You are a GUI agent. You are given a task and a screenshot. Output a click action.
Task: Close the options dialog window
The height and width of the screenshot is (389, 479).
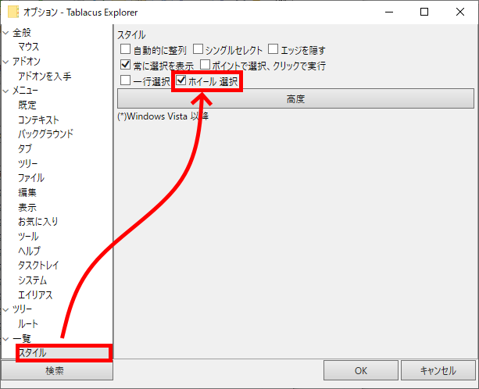pyautogui.click(x=460, y=12)
